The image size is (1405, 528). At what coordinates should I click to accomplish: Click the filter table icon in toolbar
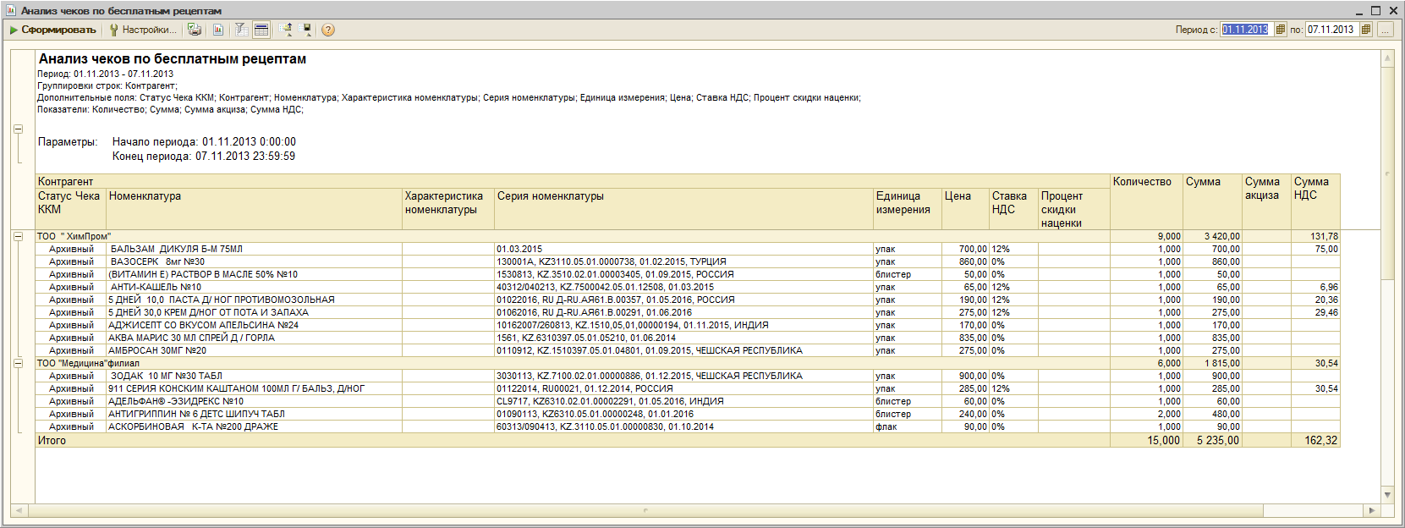[241, 30]
